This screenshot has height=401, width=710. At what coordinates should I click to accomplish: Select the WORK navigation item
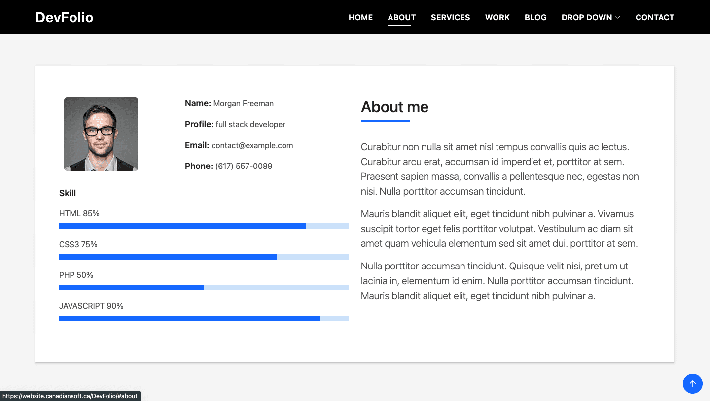[x=497, y=17]
